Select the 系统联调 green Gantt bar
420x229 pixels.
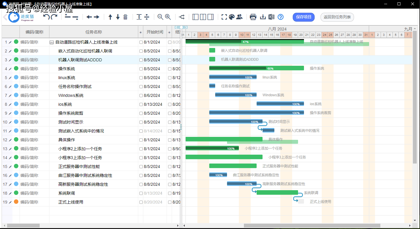tap(277, 193)
